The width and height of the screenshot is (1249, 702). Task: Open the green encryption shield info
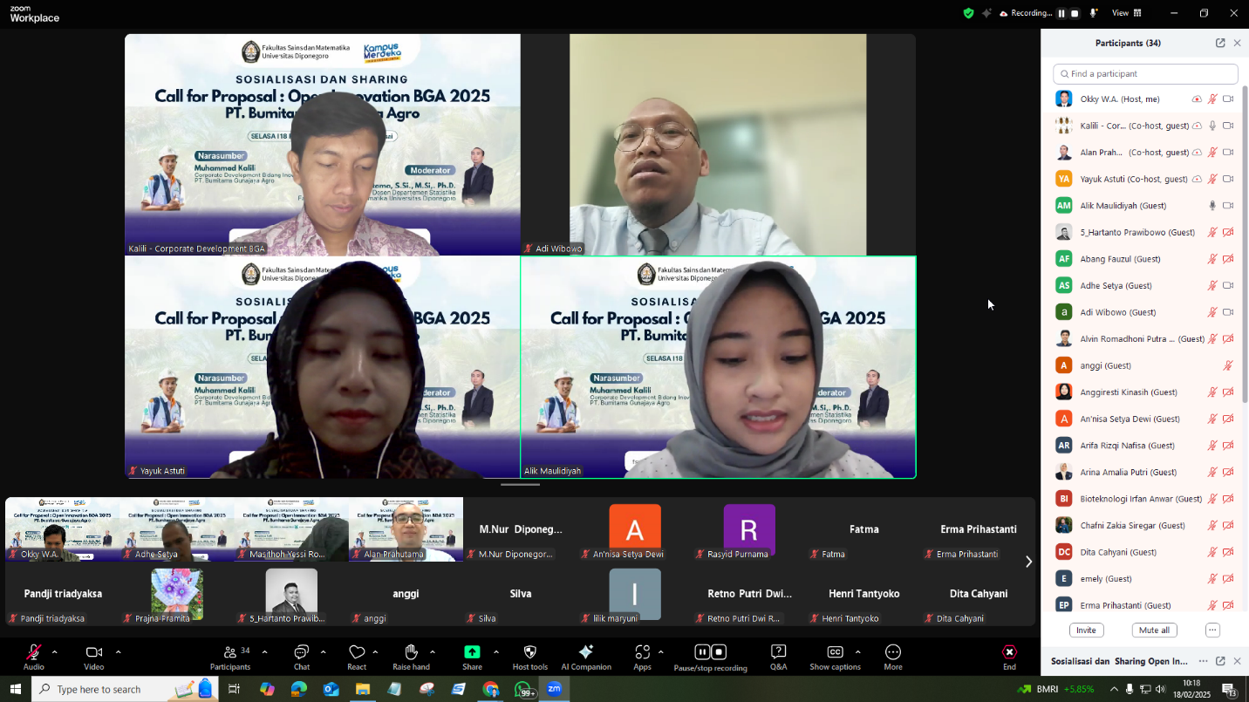coord(968,13)
